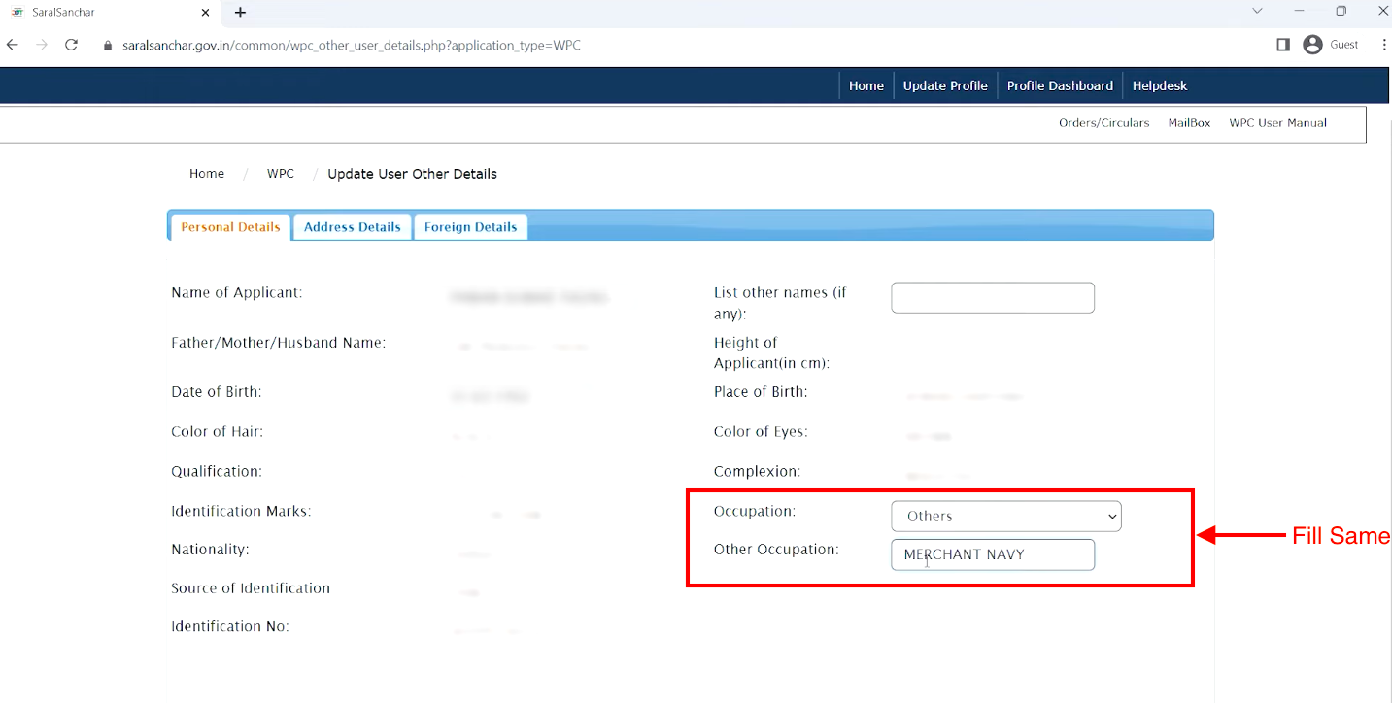The height and width of the screenshot is (703, 1392).
Task: Click the WPC breadcrumb link
Action: (281, 174)
